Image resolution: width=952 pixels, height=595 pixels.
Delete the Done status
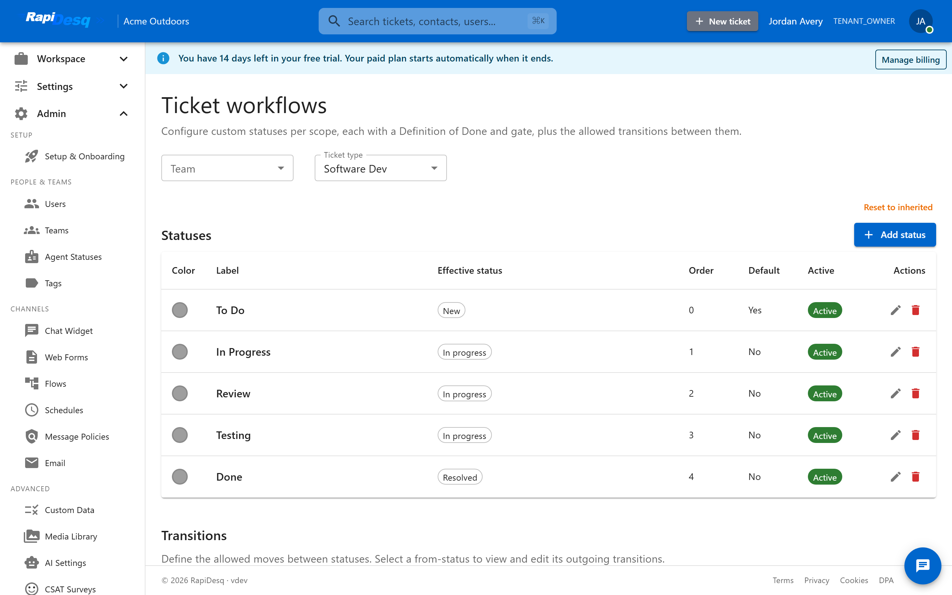[x=916, y=477]
